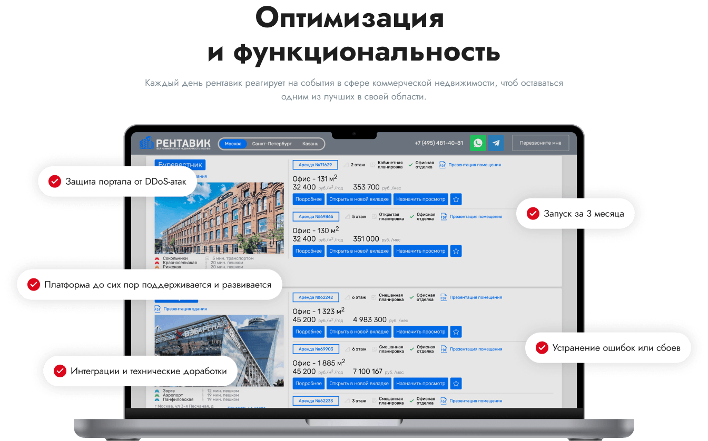
Task: Click Открыть в новой вкладке for 1 885 м² office
Action: (x=359, y=384)
